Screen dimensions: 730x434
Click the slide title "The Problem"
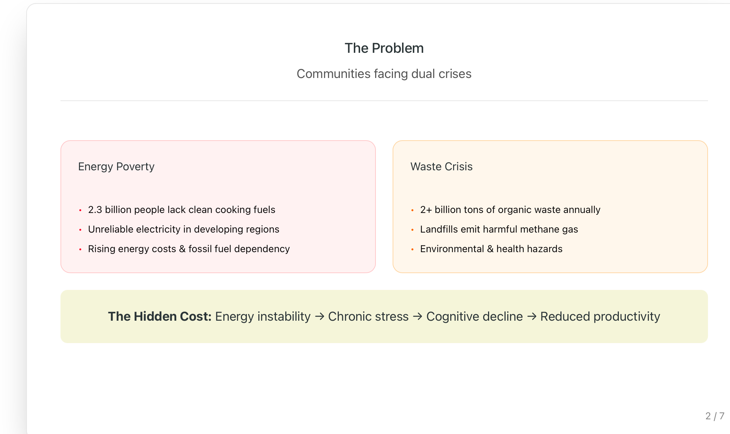point(384,48)
